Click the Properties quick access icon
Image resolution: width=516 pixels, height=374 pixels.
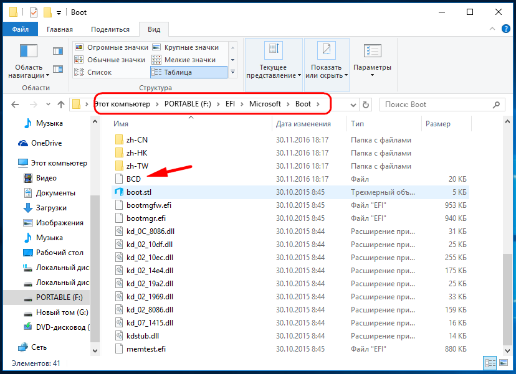pos(33,12)
